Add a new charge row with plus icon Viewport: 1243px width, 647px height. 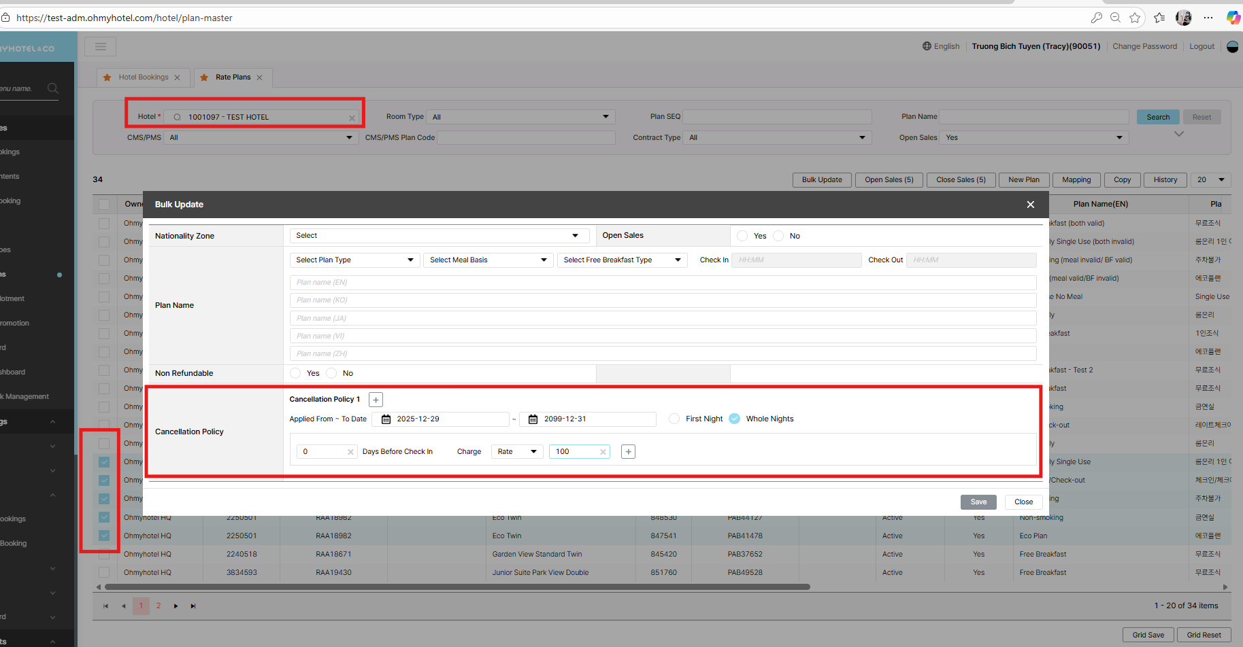point(628,452)
